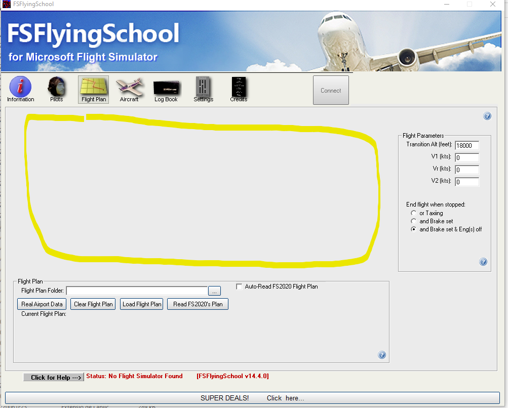The image size is (508, 408).
Task: Click the help icon in the Flight Plan group
Action: [382, 355]
